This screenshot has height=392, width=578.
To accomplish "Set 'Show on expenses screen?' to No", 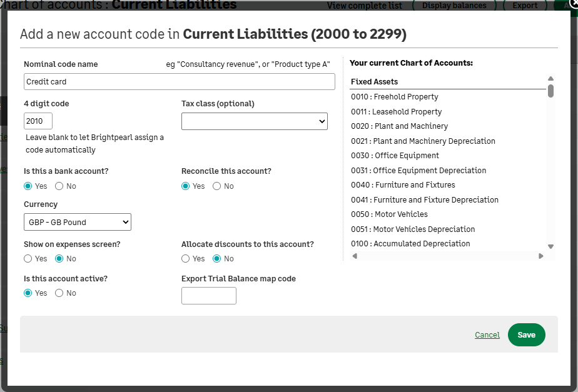I will 59,259.
